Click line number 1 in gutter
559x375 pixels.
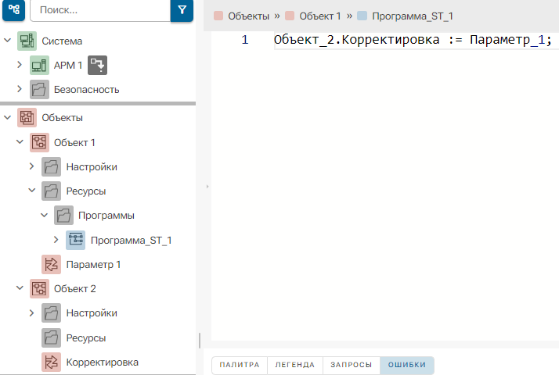(244, 40)
